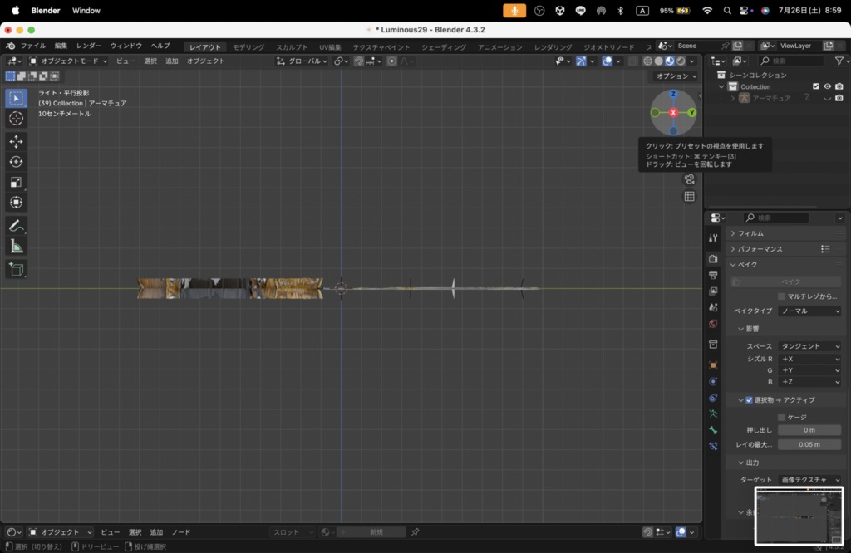Image resolution: width=851 pixels, height=553 pixels.
Task: Enable the マルチレゾから checkbox
Action: coord(781,296)
